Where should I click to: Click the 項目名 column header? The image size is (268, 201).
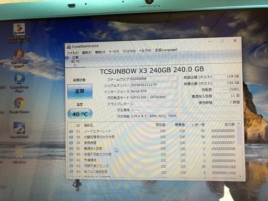(88, 125)
